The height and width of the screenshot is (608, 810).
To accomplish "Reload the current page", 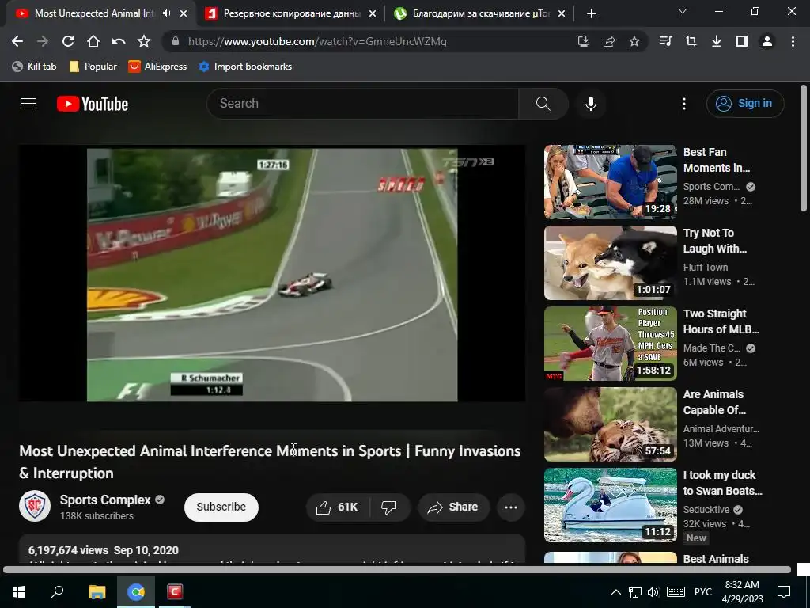I will pos(68,41).
